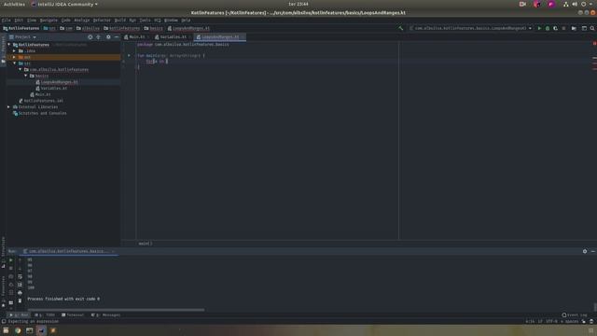The image size is (597, 336).
Task: Collapse the KotlinFeatures root node
Action: [x=8, y=45]
